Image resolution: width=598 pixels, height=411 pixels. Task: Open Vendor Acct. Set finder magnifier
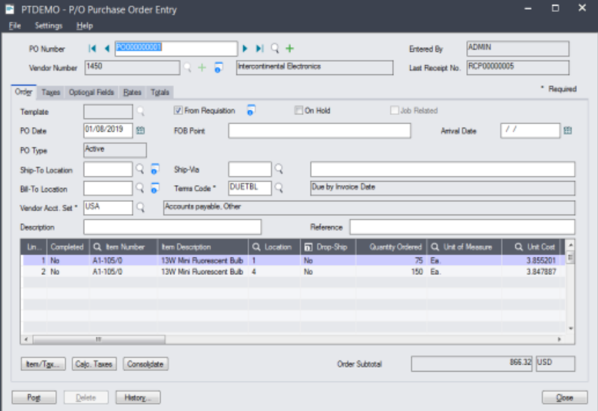click(x=141, y=207)
